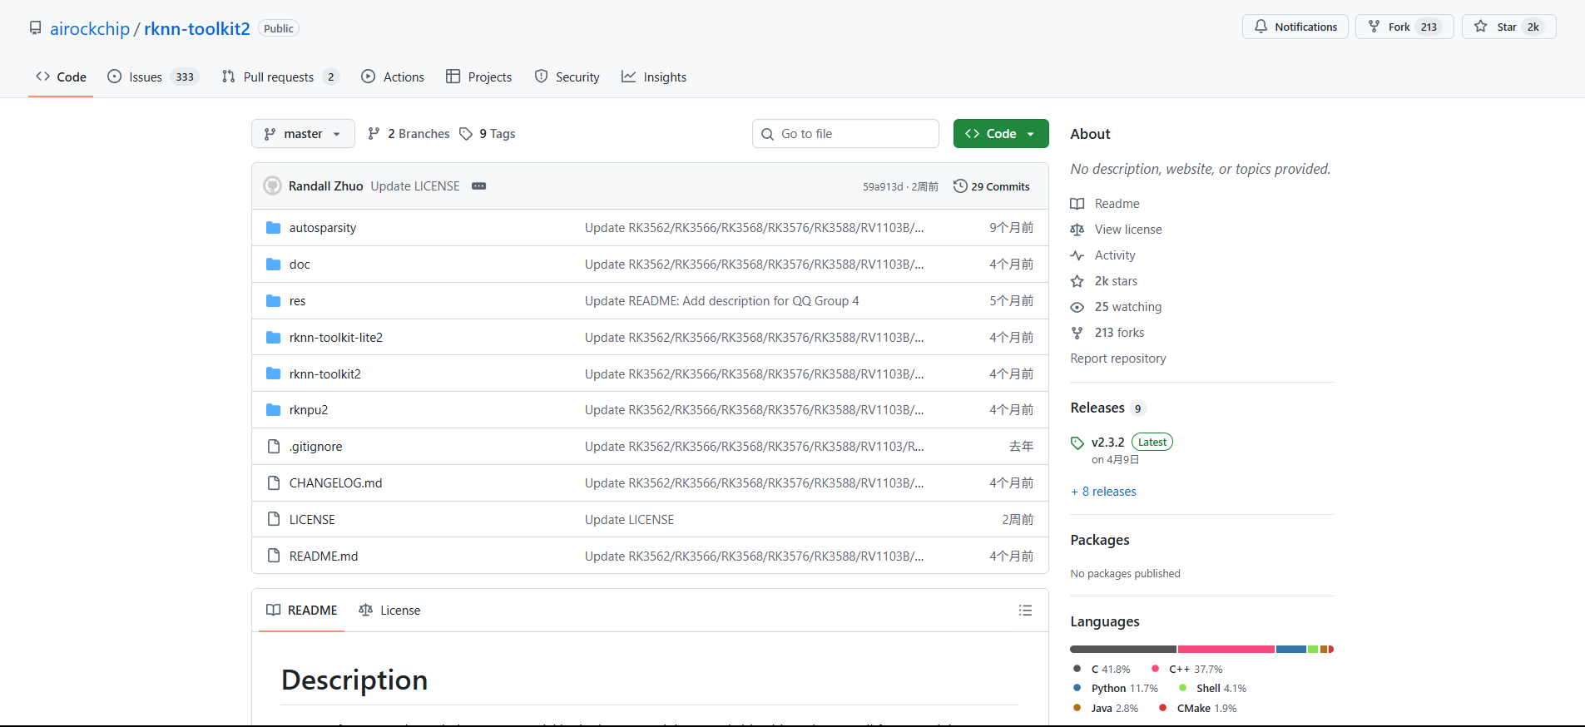Expand the commit message ellipsis button

(478, 186)
